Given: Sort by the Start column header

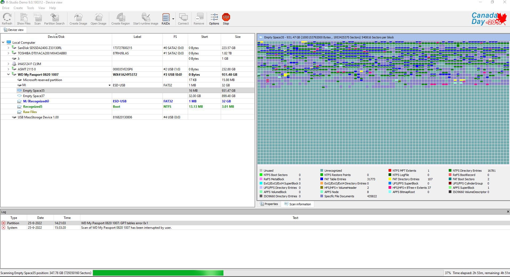Looking at the screenshot, I should [204, 37].
